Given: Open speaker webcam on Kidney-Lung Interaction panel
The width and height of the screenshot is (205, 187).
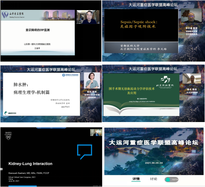Looking at the screenshot, I should coord(96,133).
